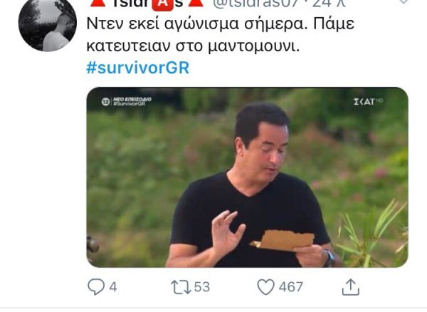View the 467 likes count
This screenshot has height=312, width=427.
[x=291, y=287]
